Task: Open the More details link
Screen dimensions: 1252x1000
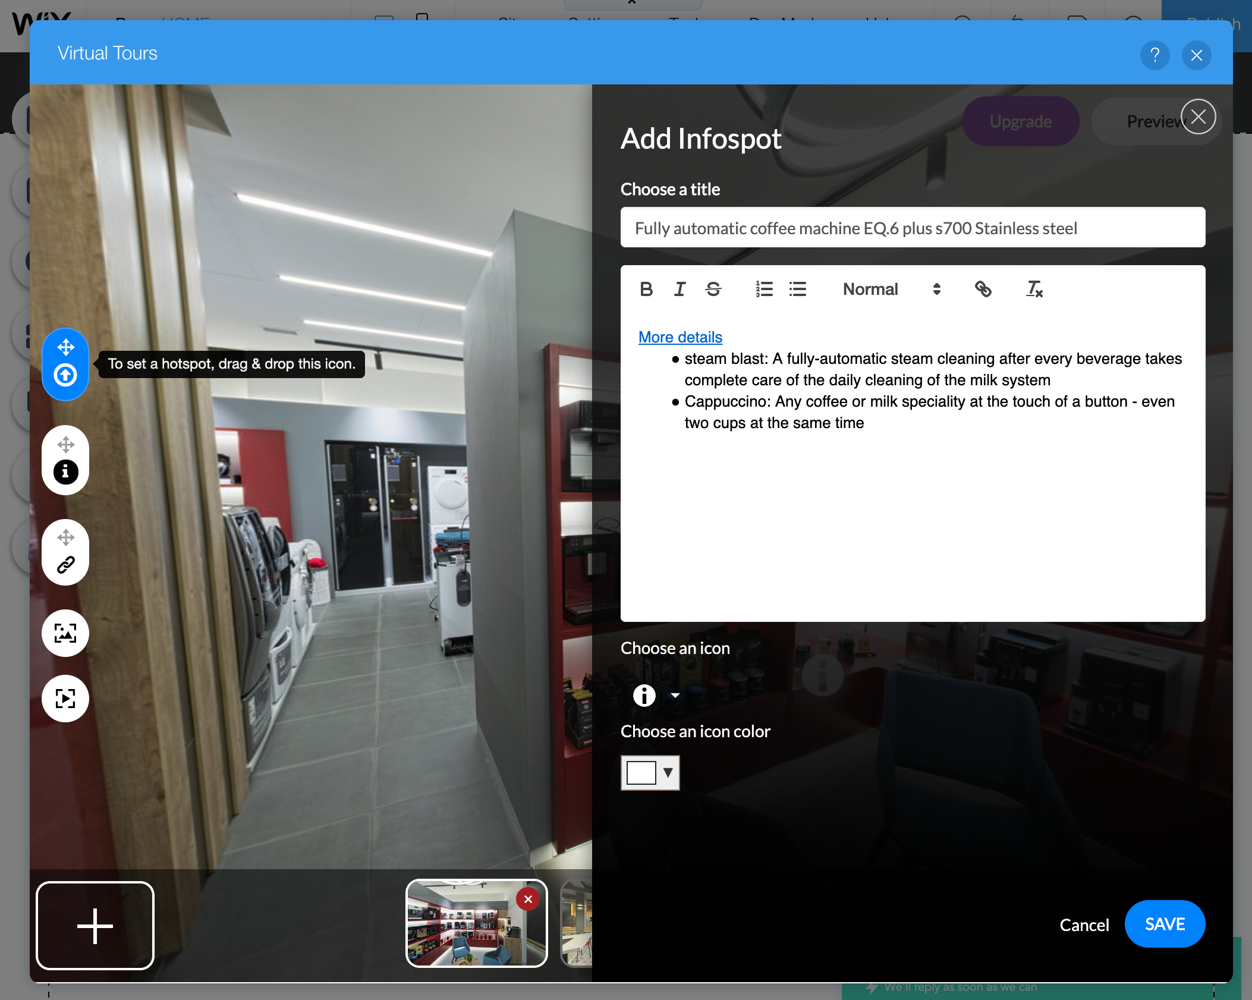Action: 680,337
